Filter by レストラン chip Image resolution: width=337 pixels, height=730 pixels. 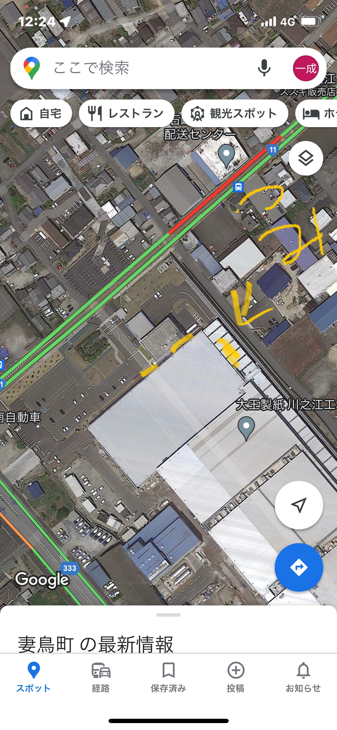click(x=126, y=113)
